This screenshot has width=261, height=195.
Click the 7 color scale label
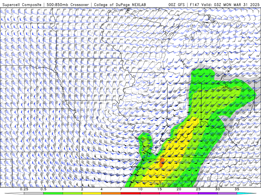[121, 189]
